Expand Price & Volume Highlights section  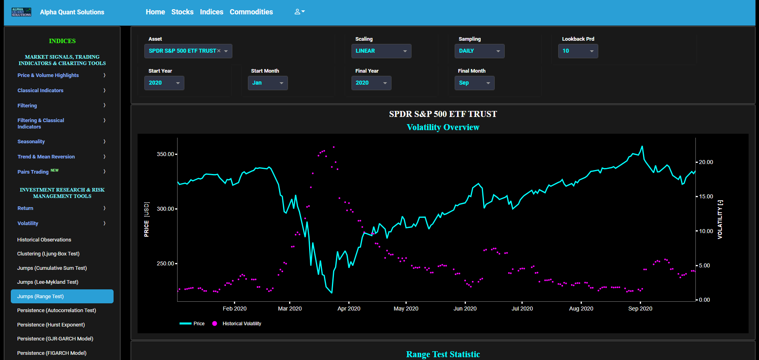point(62,75)
